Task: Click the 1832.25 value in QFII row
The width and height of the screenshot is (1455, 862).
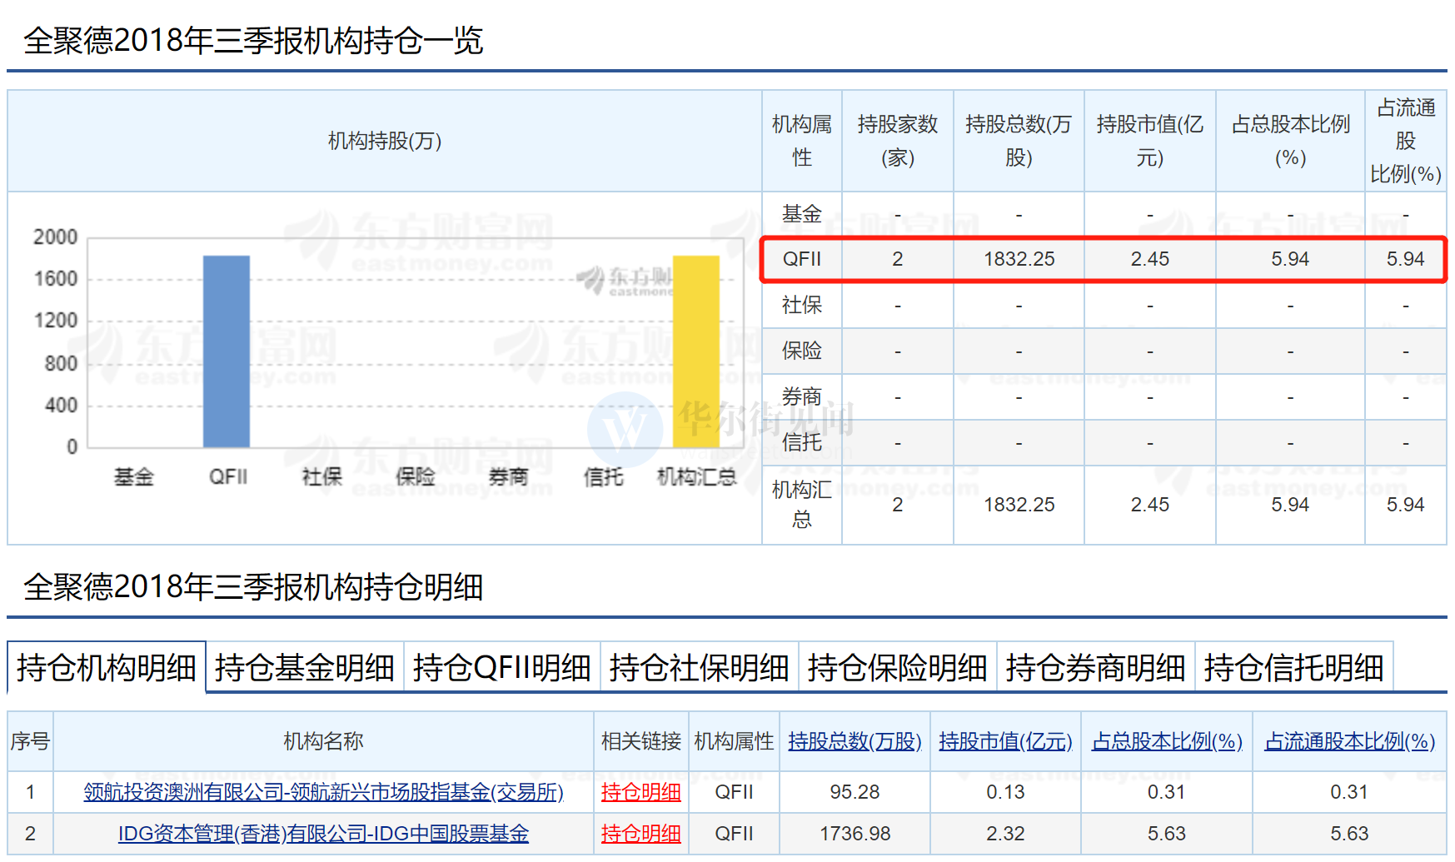Action: tap(1019, 259)
